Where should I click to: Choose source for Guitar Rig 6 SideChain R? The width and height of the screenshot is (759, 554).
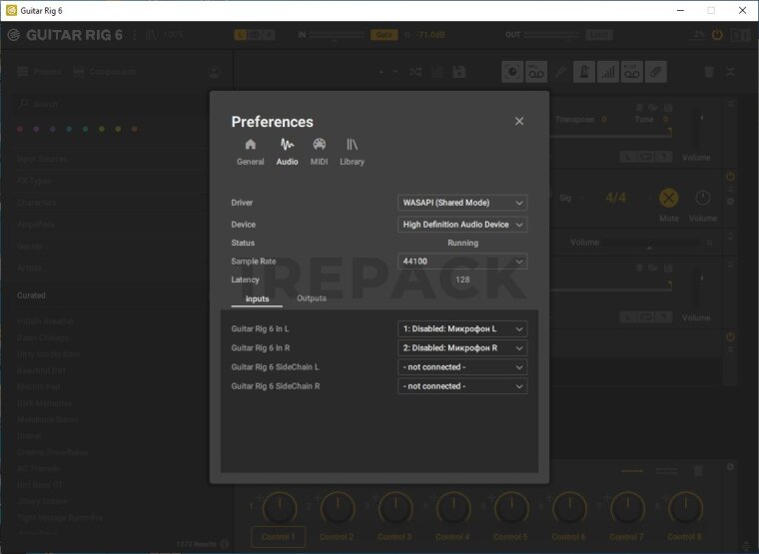[461, 386]
